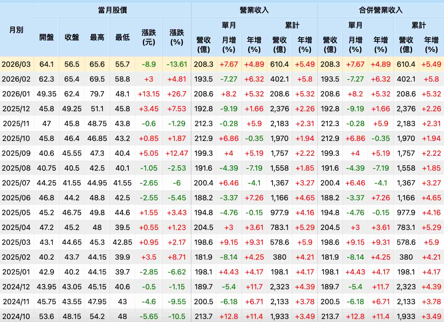Click the 合併營業收入 group header
This screenshot has width=444, height=322.
pos(381,10)
